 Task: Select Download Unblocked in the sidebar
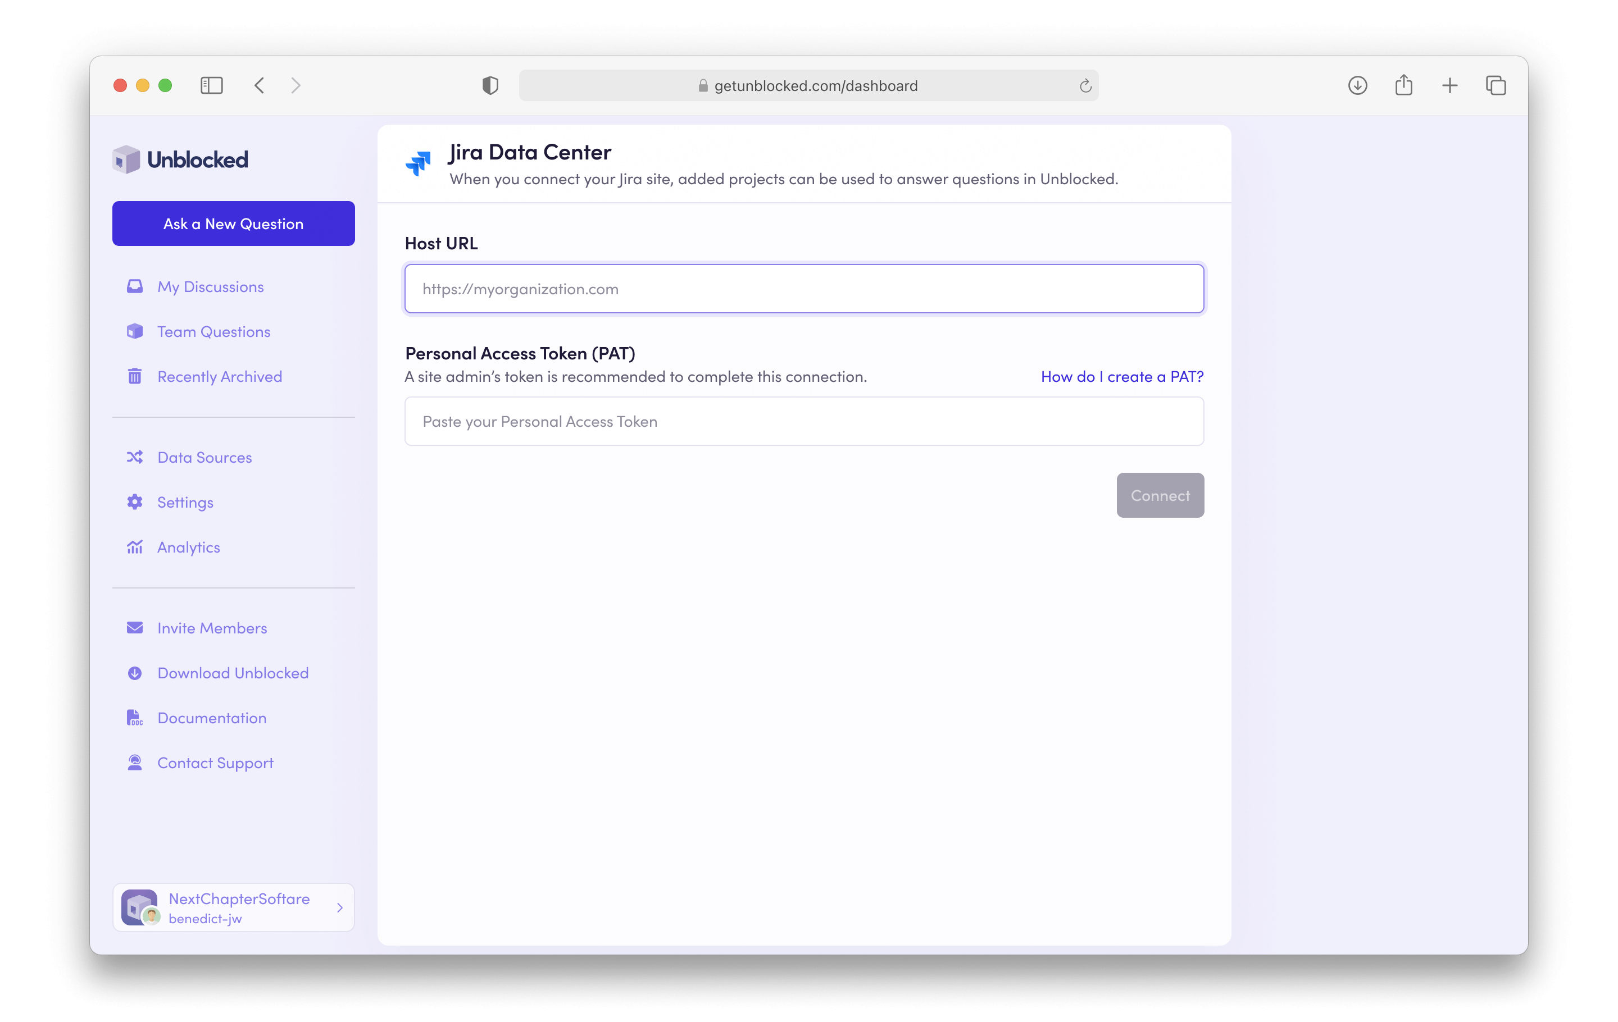233,673
